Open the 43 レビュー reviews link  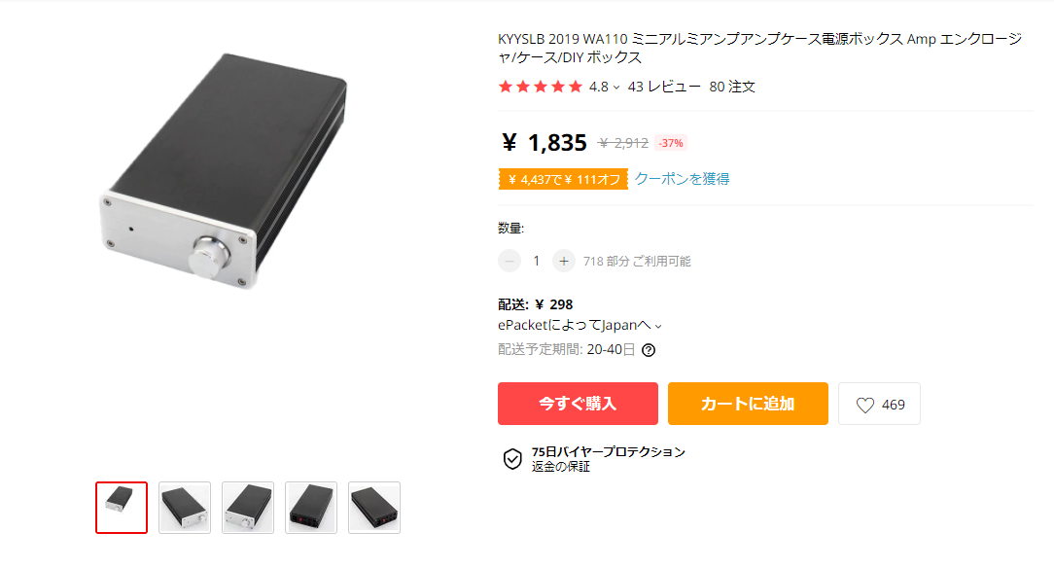point(664,87)
